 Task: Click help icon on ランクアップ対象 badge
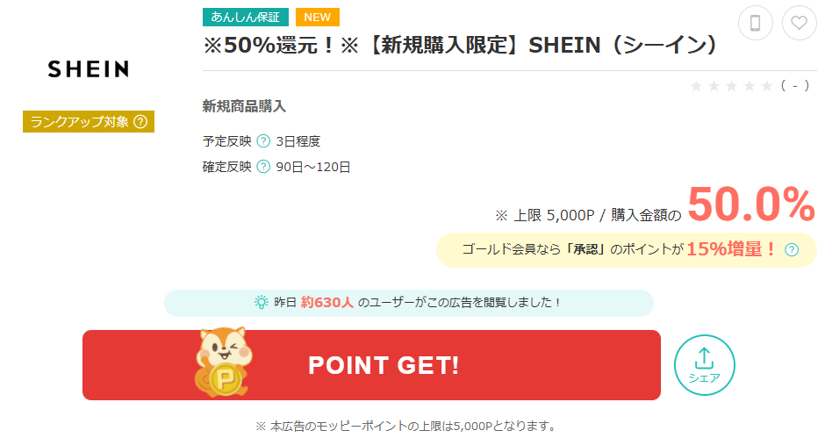click(x=140, y=122)
